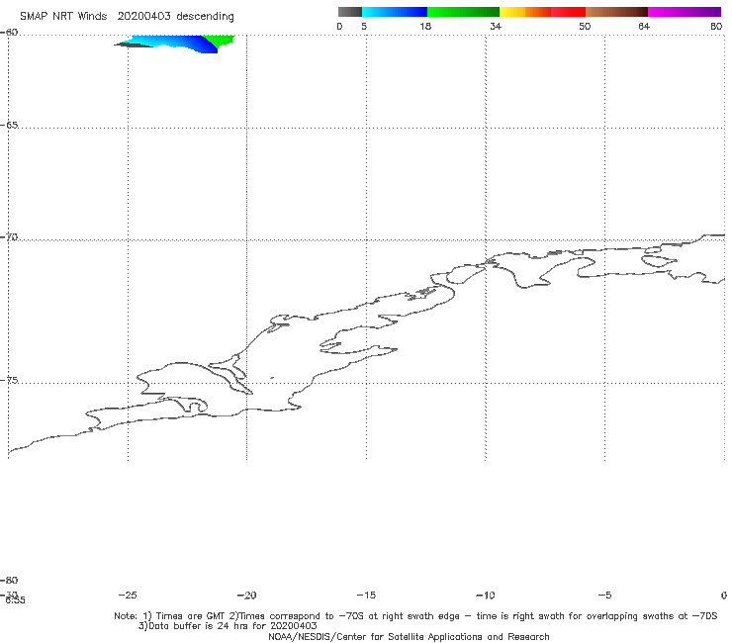Screen dimensions: 732x643
Task: Click the "50" label under the color bar
Action: [x=585, y=26]
